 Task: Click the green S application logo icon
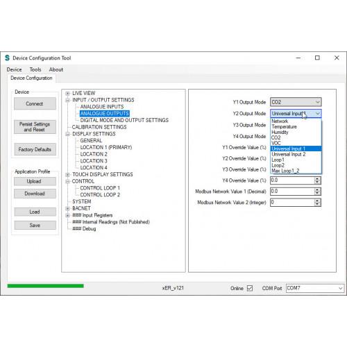[x=7, y=58]
